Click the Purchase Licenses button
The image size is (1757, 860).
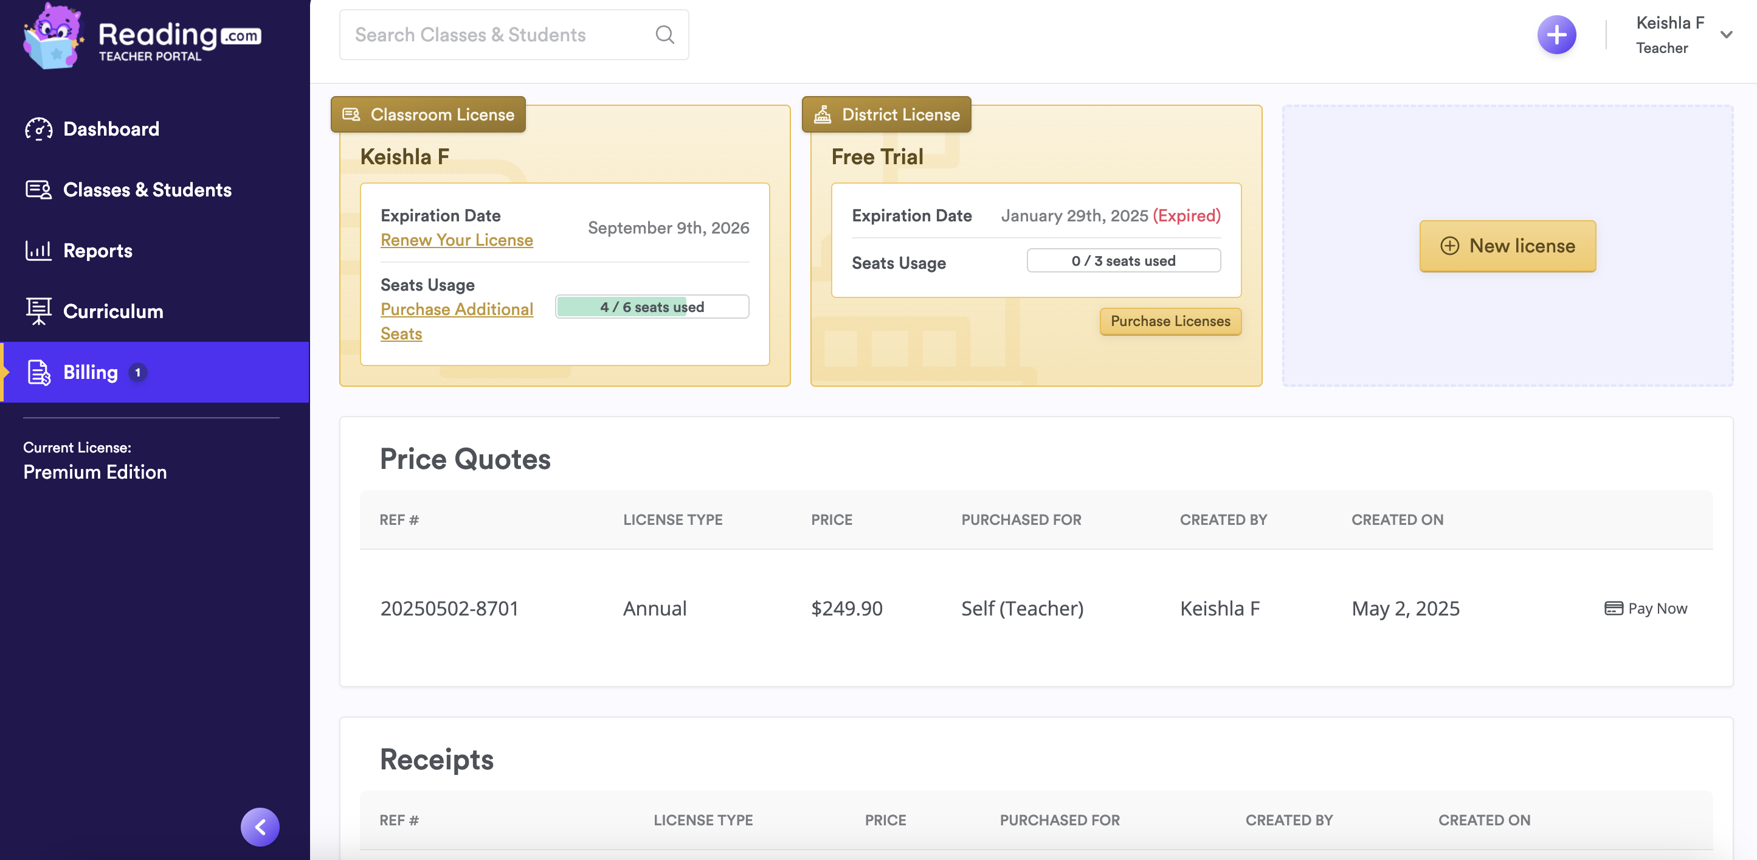[x=1170, y=322]
